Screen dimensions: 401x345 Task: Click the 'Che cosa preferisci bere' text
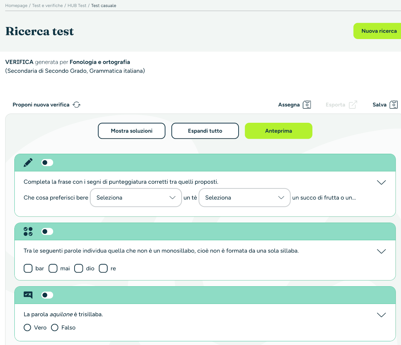click(x=56, y=198)
